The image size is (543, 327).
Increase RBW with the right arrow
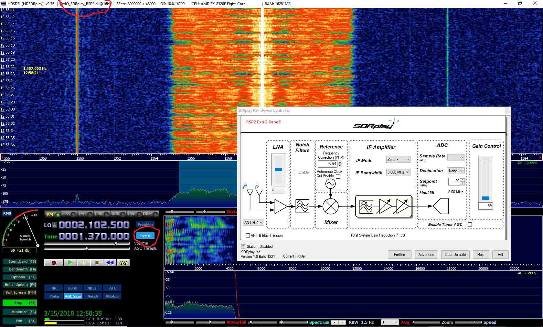[x=342, y=322]
